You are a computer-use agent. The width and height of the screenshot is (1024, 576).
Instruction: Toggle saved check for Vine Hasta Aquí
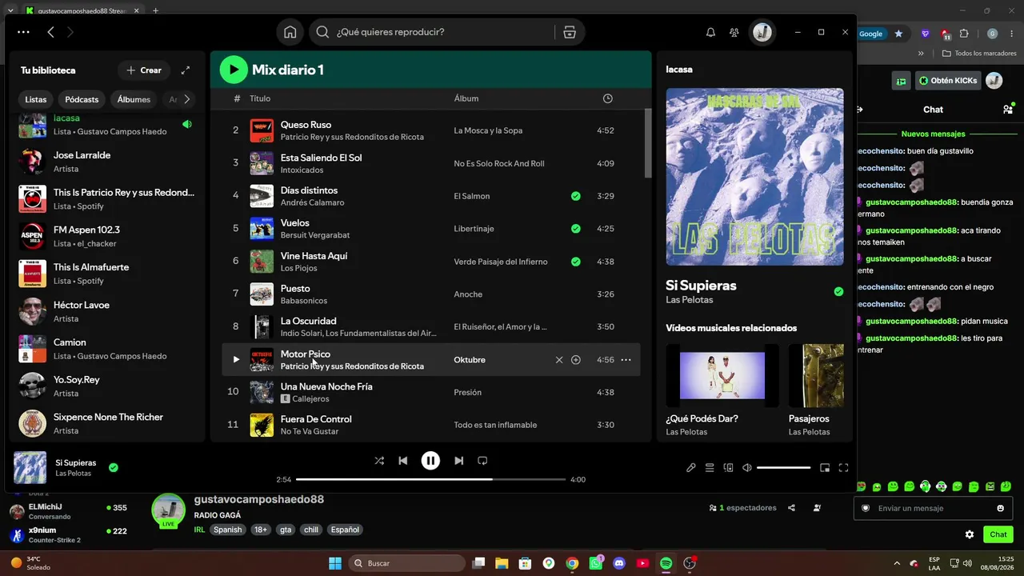click(x=576, y=262)
